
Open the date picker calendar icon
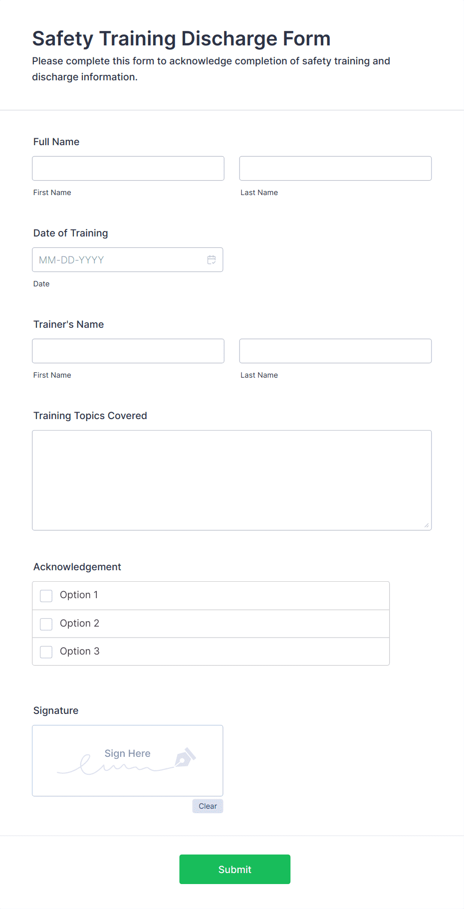[211, 259]
